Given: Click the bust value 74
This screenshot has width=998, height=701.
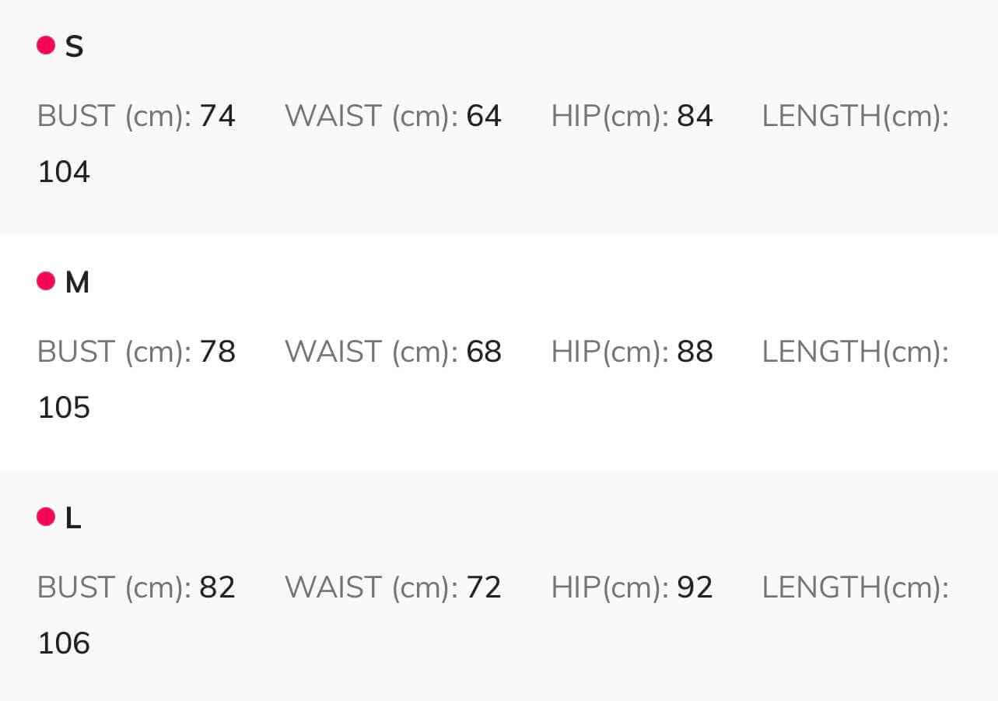Looking at the screenshot, I should [x=217, y=117].
